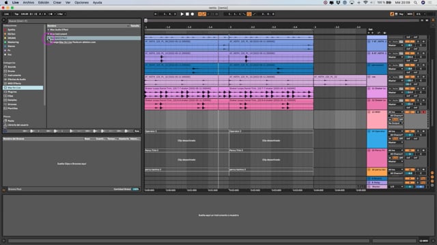The image size is (437, 245).
Task: Open All Channels dropdown on 14 Operator track
Action: click(x=396, y=135)
